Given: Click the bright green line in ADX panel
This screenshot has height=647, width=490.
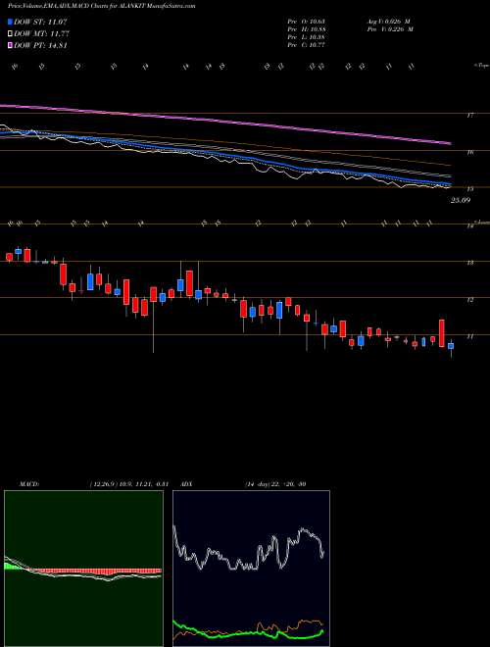Looking at the screenshot, I should pos(248,632).
